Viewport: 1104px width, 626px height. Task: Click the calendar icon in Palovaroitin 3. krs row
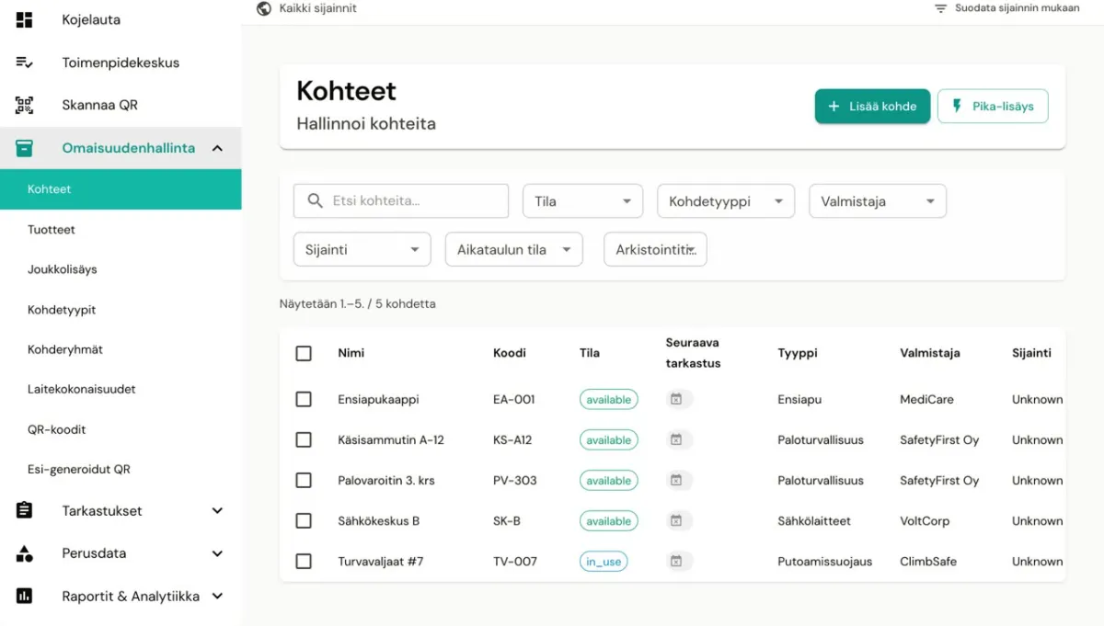(x=676, y=481)
